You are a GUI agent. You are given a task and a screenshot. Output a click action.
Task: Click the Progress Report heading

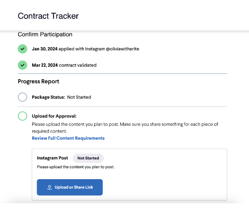point(38,81)
